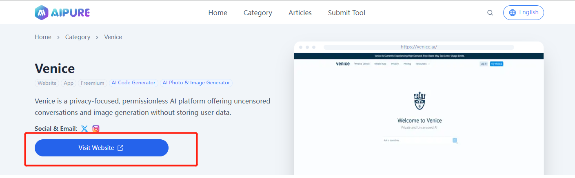The height and width of the screenshot is (178, 575).
Task: Click the Welcome to Venice text
Action: pyautogui.click(x=420, y=121)
